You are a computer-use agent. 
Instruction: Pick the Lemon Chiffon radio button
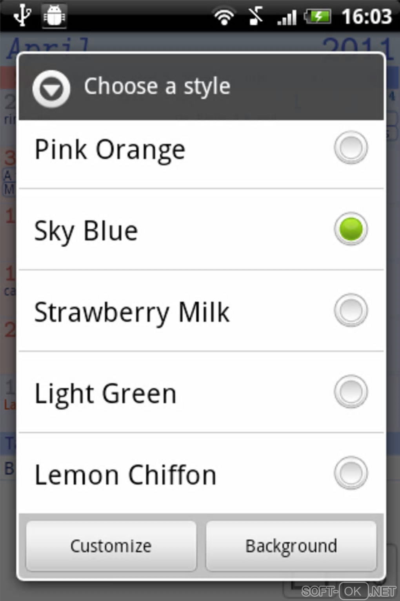351,473
